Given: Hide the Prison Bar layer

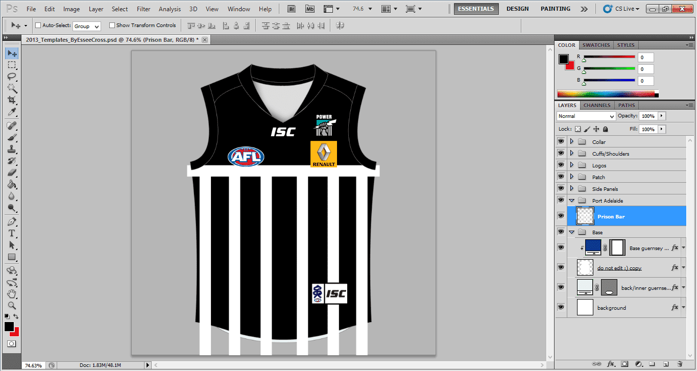Looking at the screenshot, I should click(561, 216).
